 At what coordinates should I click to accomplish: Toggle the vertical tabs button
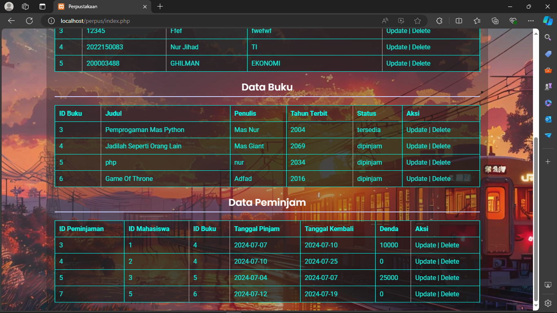(x=42, y=7)
